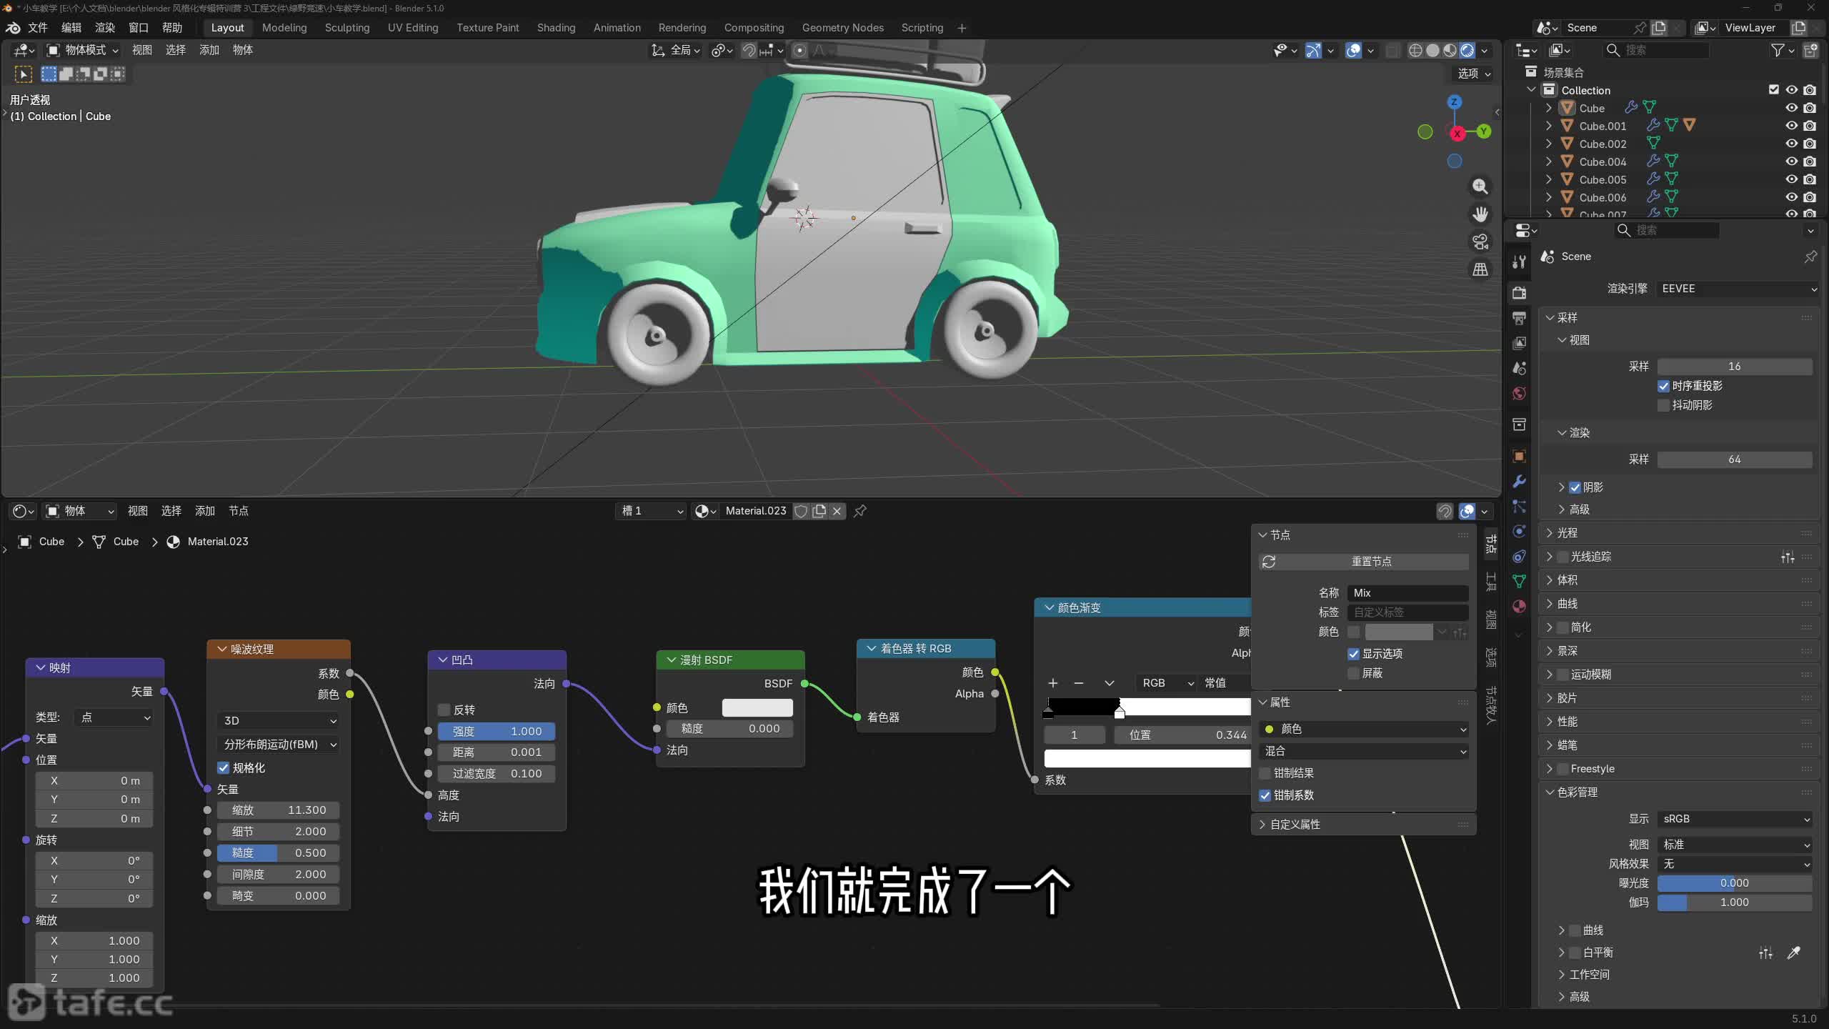Screen dimensions: 1829x1029
Task: Hide the Cube object via eye icon
Action: click(1792, 108)
